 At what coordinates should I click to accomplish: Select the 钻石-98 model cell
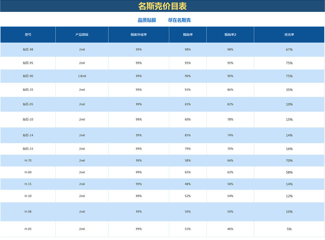coord(28,50)
